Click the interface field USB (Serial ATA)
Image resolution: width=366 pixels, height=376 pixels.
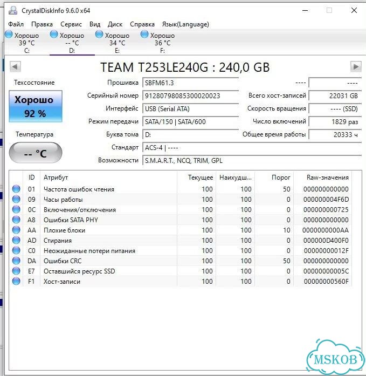pyautogui.click(x=191, y=108)
